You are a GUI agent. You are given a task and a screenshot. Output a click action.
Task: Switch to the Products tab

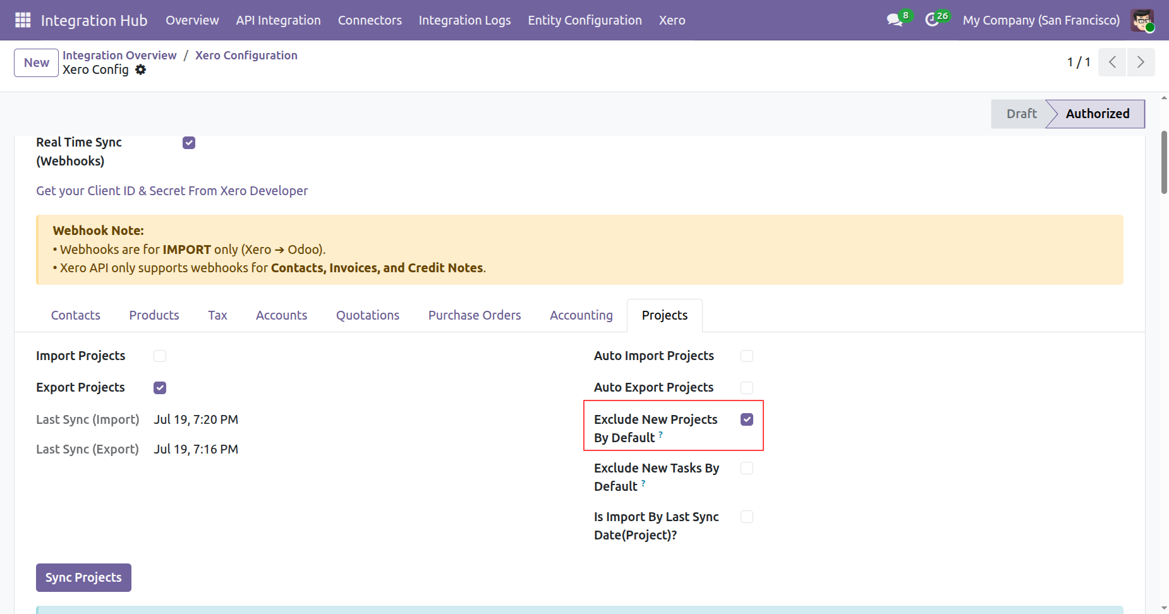point(154,315)
